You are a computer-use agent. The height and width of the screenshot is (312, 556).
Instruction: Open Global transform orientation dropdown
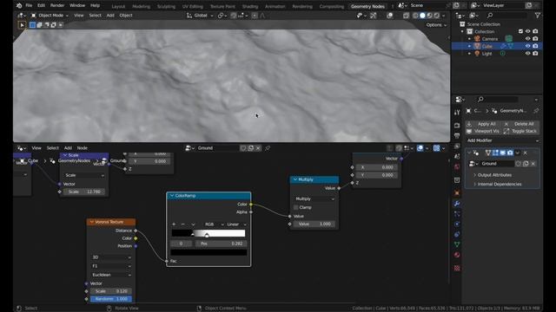tap(200, 16)
